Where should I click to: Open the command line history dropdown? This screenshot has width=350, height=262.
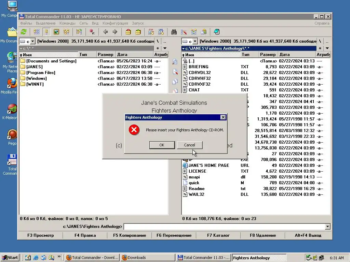327,227
